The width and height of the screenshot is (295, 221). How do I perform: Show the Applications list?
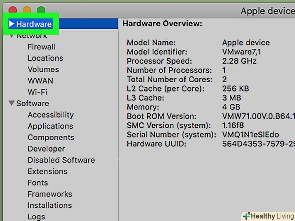point(50,126)
